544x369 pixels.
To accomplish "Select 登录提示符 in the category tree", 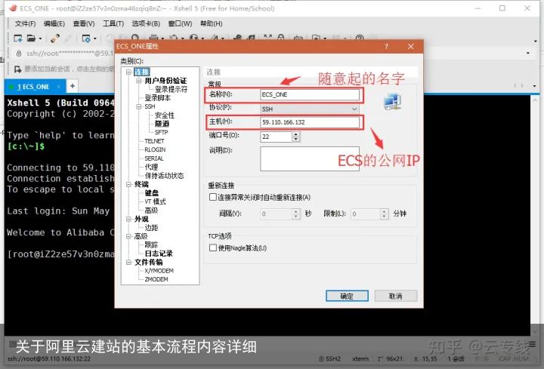I will click(171, 89).
